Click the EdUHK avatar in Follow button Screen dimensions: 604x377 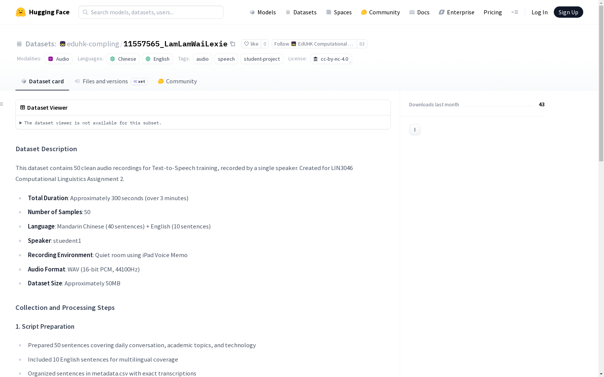pos(294,44)
